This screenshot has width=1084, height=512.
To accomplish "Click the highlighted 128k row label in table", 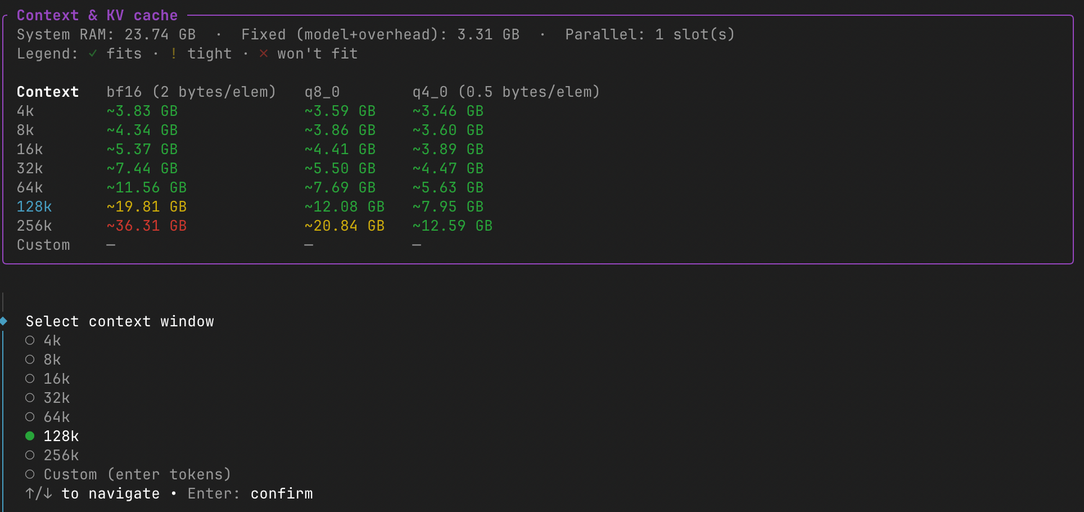I will click(x=34, y=206).
